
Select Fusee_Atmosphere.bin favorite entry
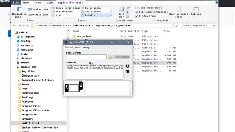[95, 66]
